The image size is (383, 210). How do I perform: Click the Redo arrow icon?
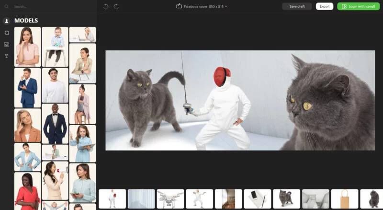116,6
